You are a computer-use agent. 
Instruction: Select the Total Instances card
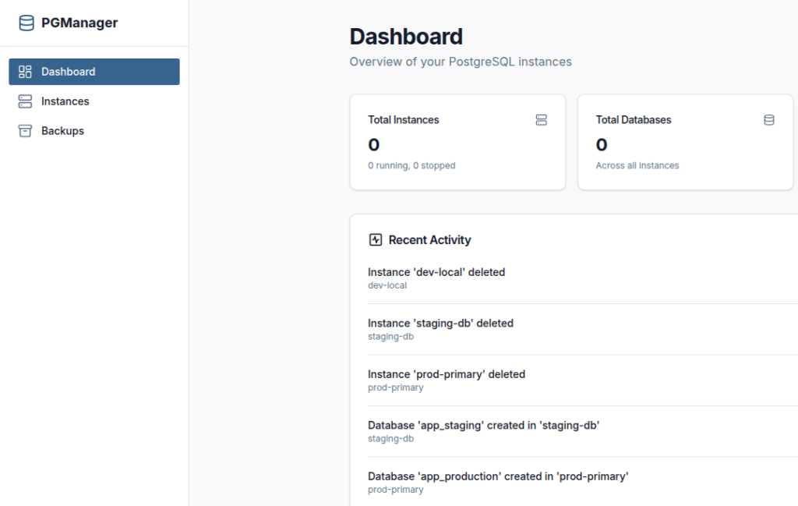pyautogui.click(x=457, y=142)
